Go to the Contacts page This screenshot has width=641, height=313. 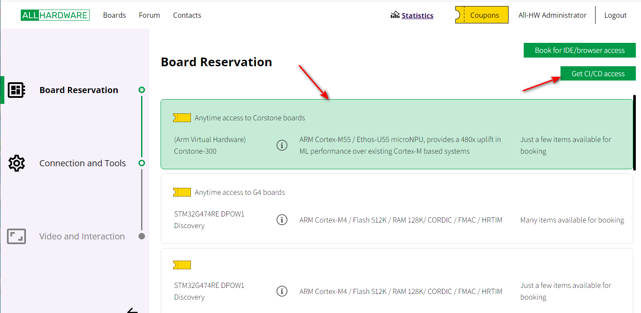pos(187,15)
